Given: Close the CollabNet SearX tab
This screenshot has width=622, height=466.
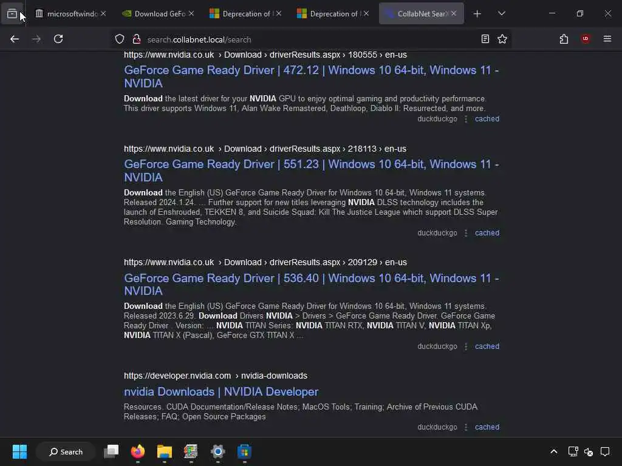Looking at the screenshot, I should click(454, 13).
